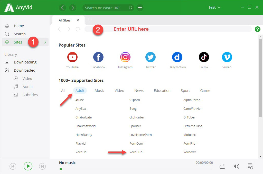
Task: Click the scrollbar up arrow
Action: click(x=260, y=37)
